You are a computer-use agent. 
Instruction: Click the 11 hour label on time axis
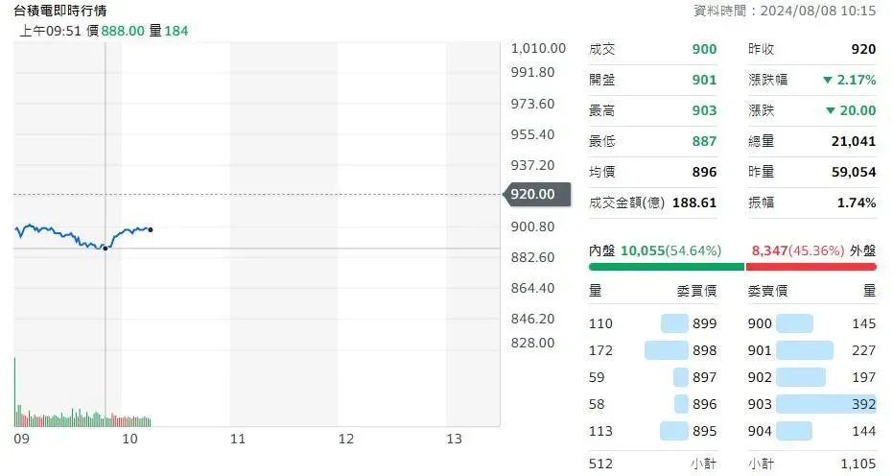[238, 439]
